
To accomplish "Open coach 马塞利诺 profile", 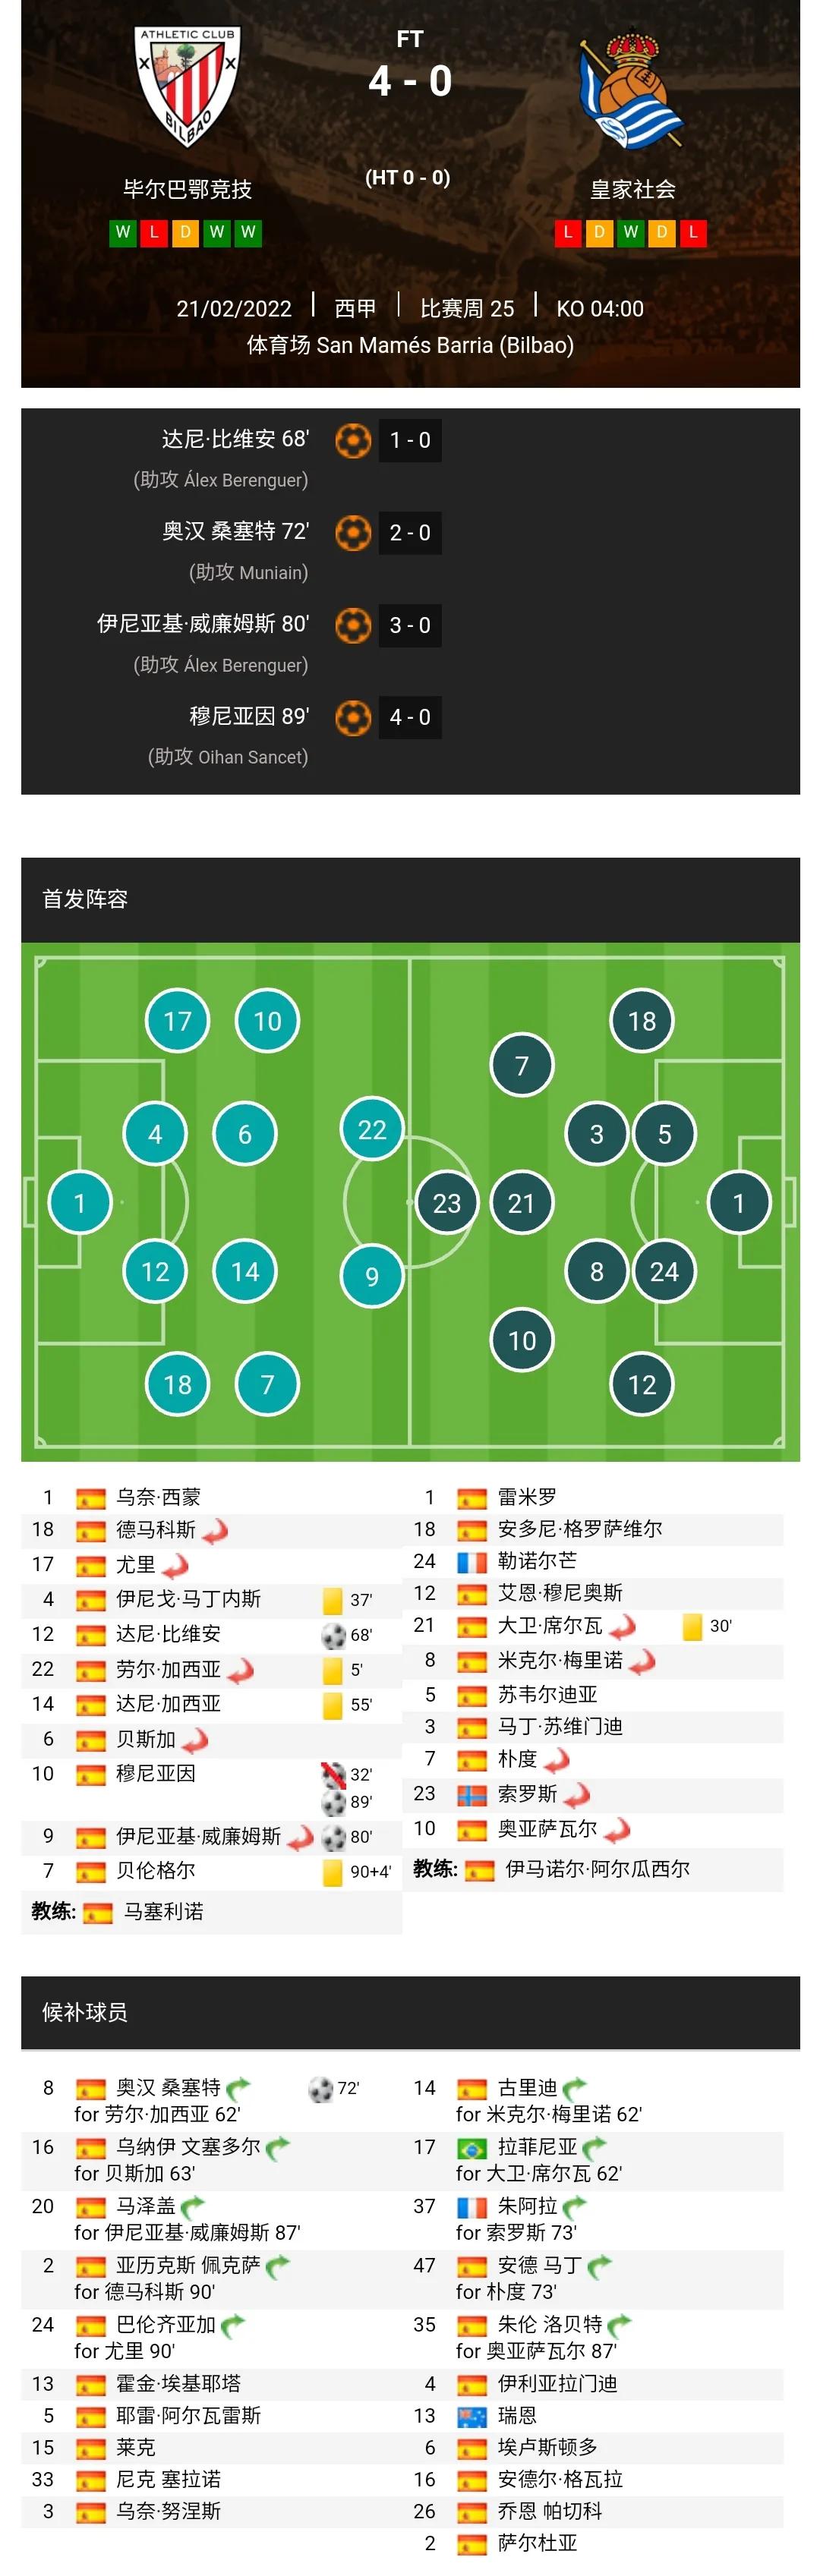I will click(163, 1911).
